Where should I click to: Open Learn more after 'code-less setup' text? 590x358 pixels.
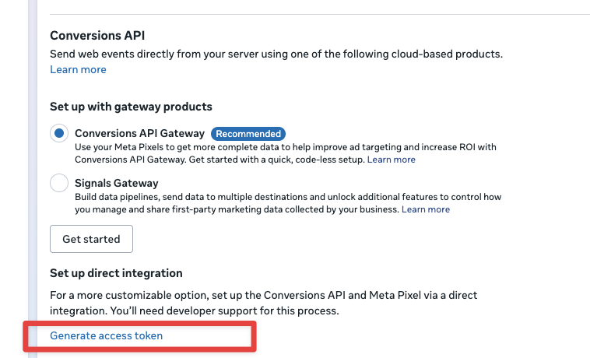click(392, 160)
